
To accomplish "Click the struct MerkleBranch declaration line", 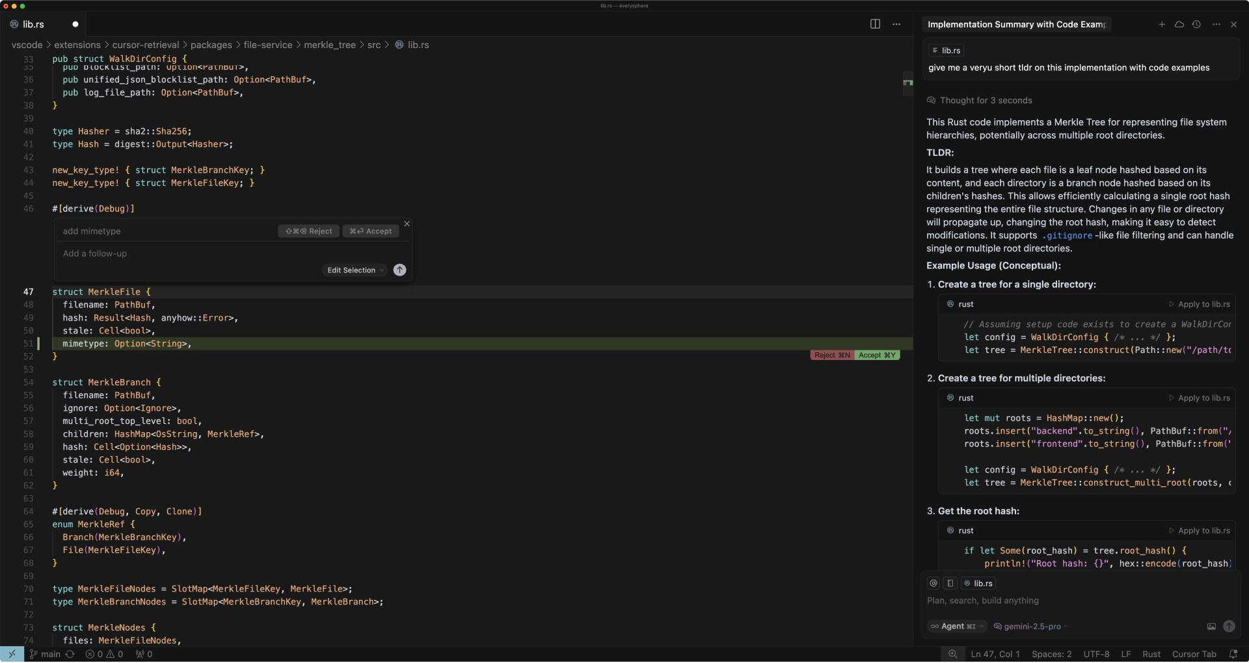I will [x=107, y=383].
